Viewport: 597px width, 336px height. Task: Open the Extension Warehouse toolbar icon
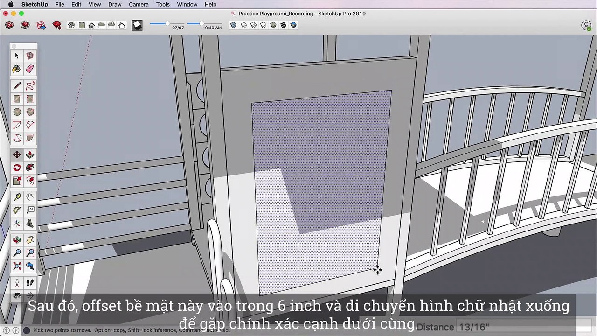tap(25, 25)
